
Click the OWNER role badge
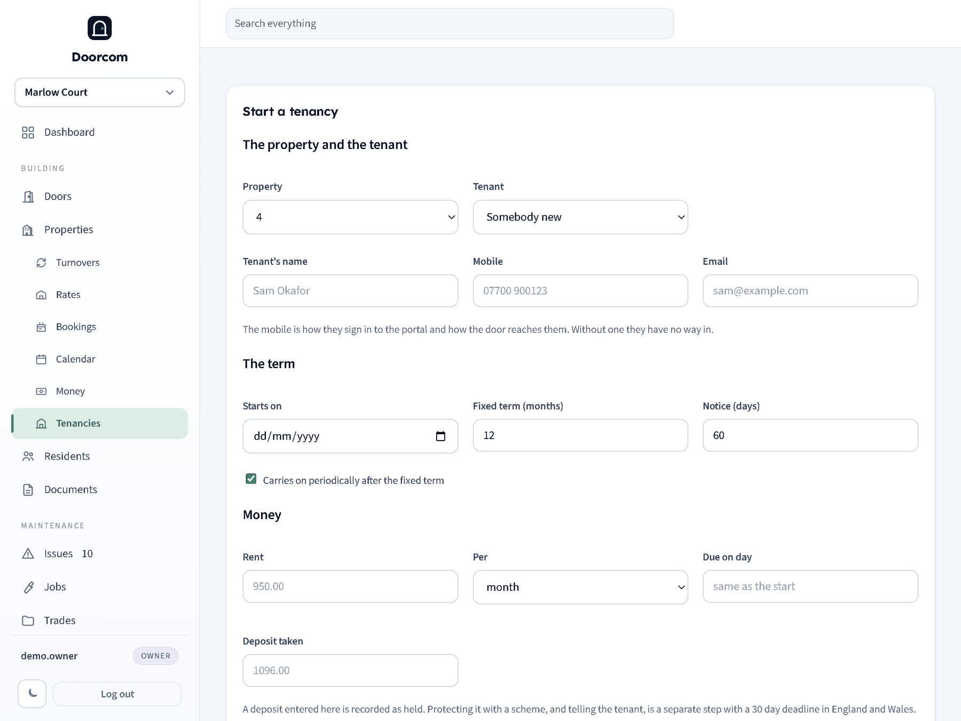(155, 656)
